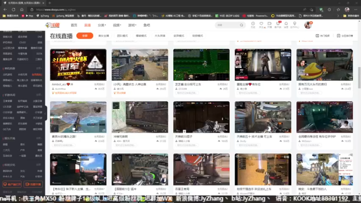
Task: Open the client download icon with badge
Action: [x=278, y=25]
